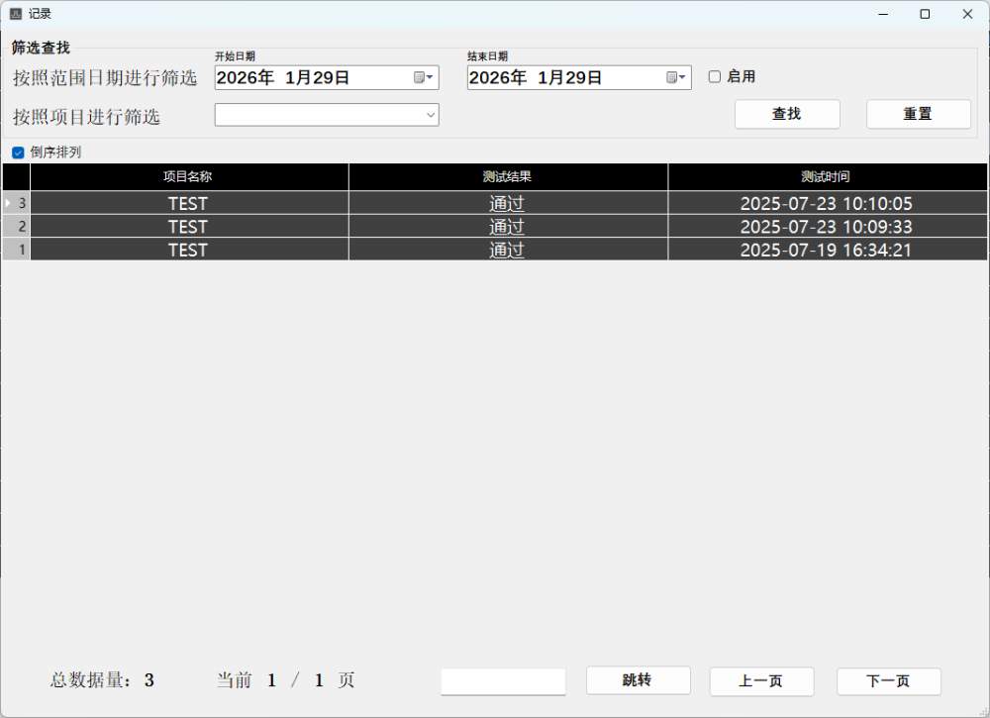
Task: Toggle the 倒序排列 checkbox
Action: click(x=18, y=153)
